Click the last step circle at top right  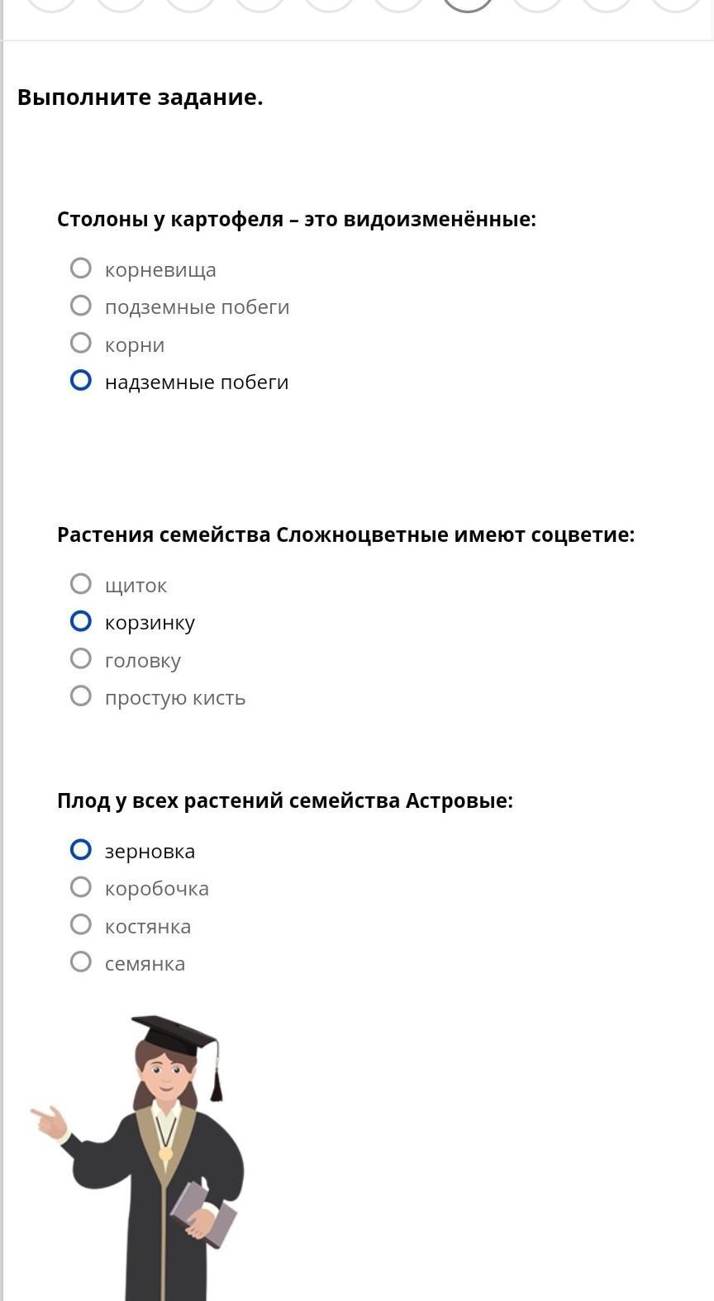[676, 4]
